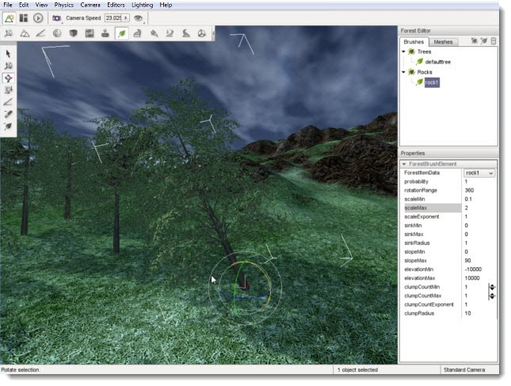Toggle the eye visibility options icon
This screenshot has width=511, height=386.
tap(139, 18)
